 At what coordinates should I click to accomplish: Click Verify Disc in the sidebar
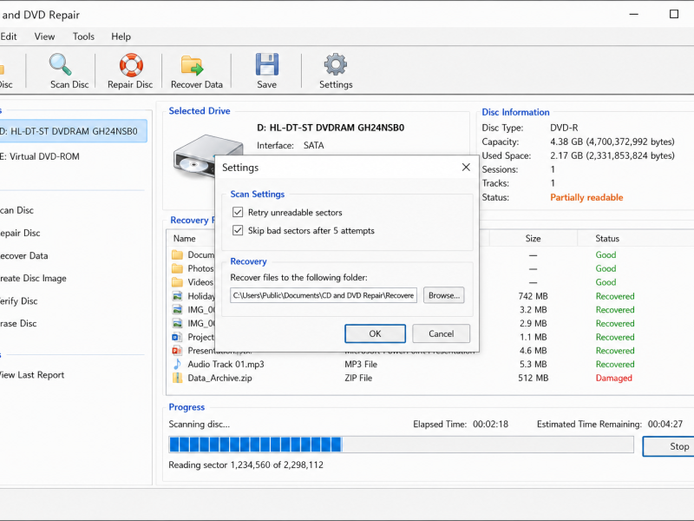[18, 300]
